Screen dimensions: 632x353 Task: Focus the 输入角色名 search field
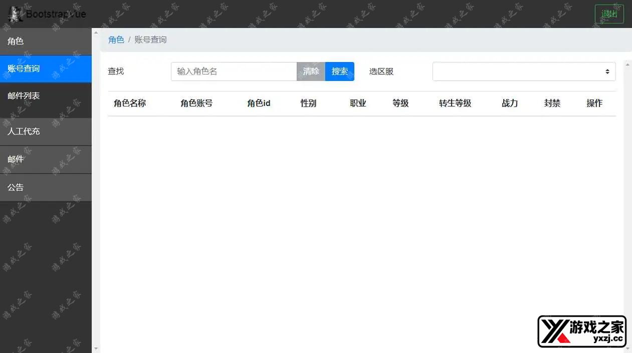[234, 71]
